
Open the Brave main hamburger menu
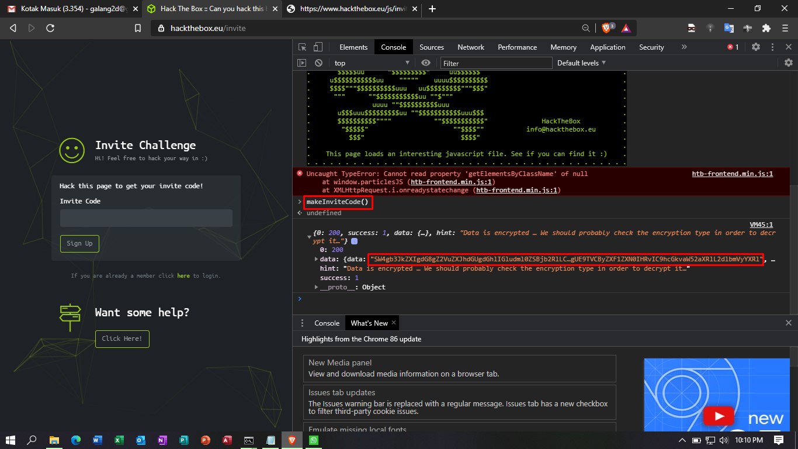784,28
